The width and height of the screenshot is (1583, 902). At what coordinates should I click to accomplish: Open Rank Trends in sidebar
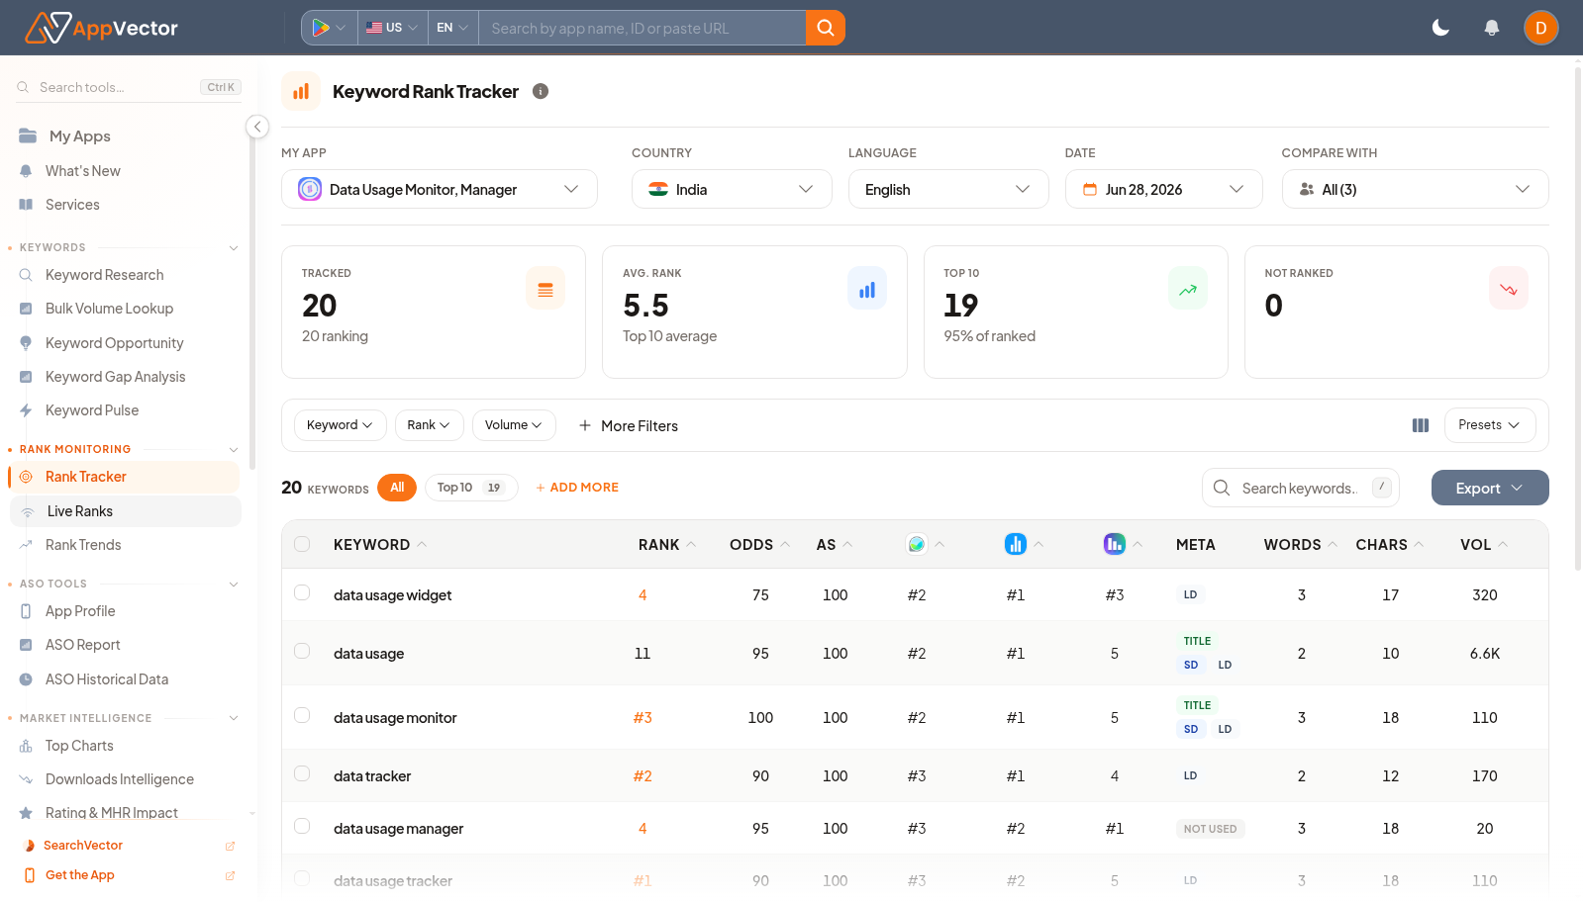coord(83,545)
